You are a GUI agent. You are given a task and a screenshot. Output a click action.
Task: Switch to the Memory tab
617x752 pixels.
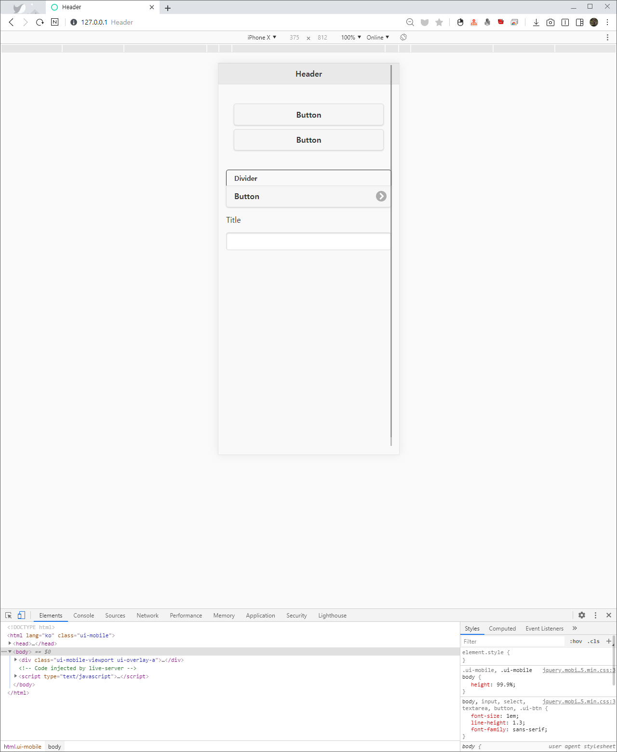(224, 616)
